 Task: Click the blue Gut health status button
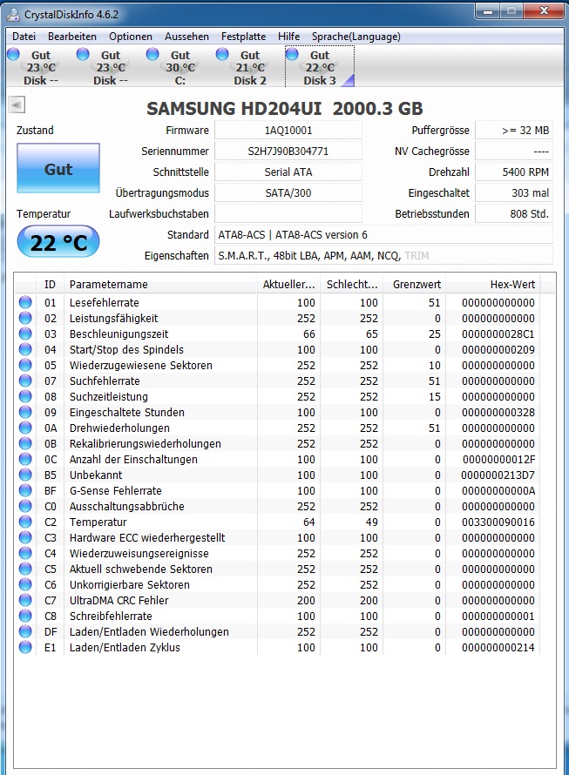click(x=58, y=169)
